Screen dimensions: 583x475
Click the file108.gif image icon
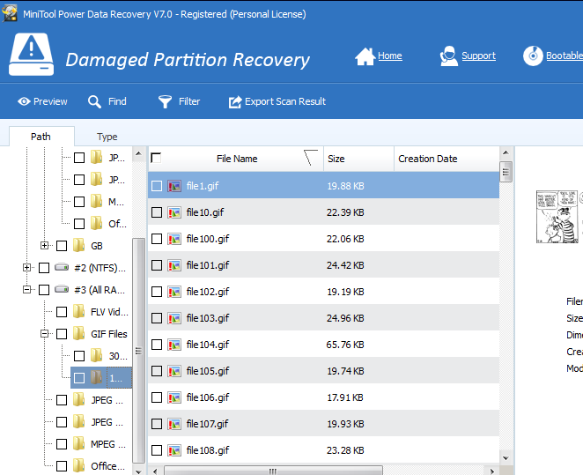[x=174, y=450]
